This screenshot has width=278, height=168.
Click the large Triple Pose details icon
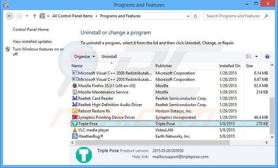84,155
